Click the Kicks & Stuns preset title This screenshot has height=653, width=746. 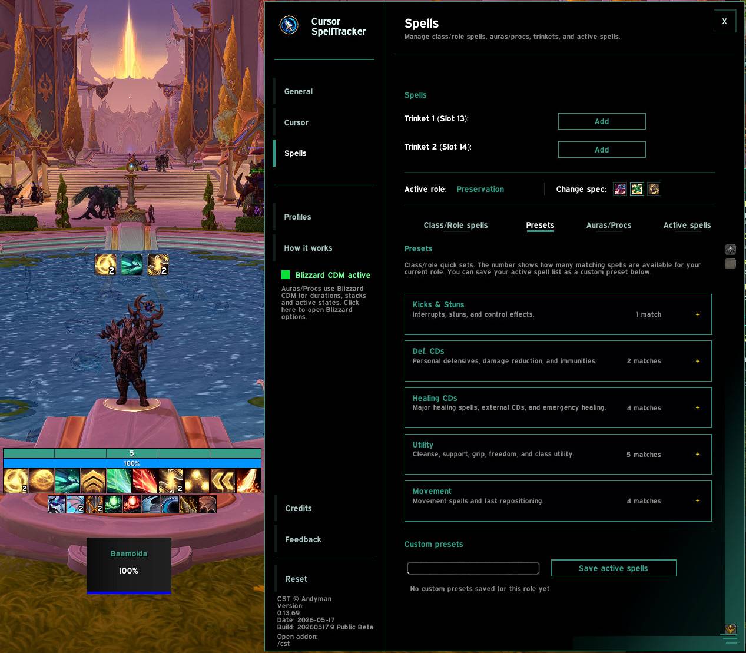tap(438, 304)
